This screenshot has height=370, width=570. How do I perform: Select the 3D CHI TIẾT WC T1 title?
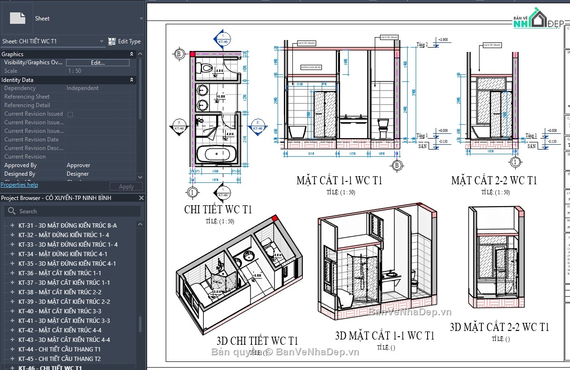(x=257, y=341)
